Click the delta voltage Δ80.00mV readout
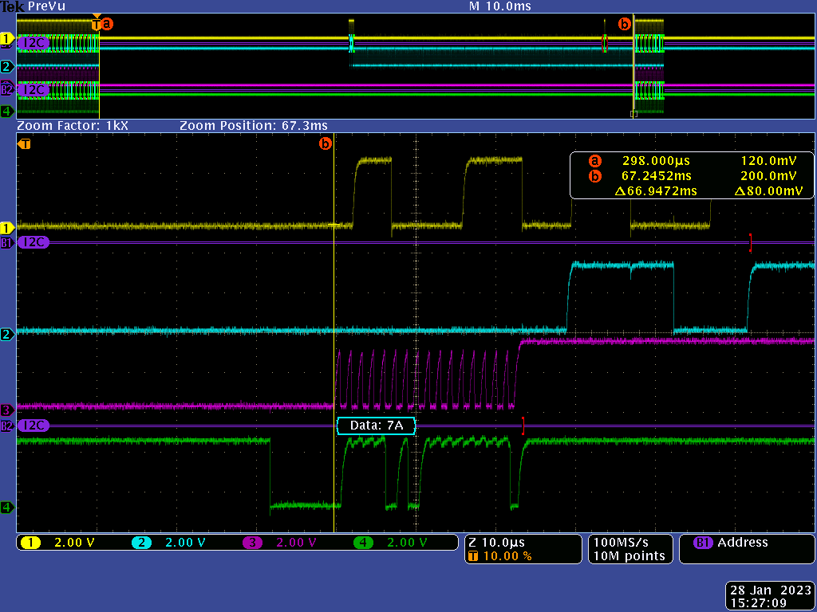 [x=768, y=191]
